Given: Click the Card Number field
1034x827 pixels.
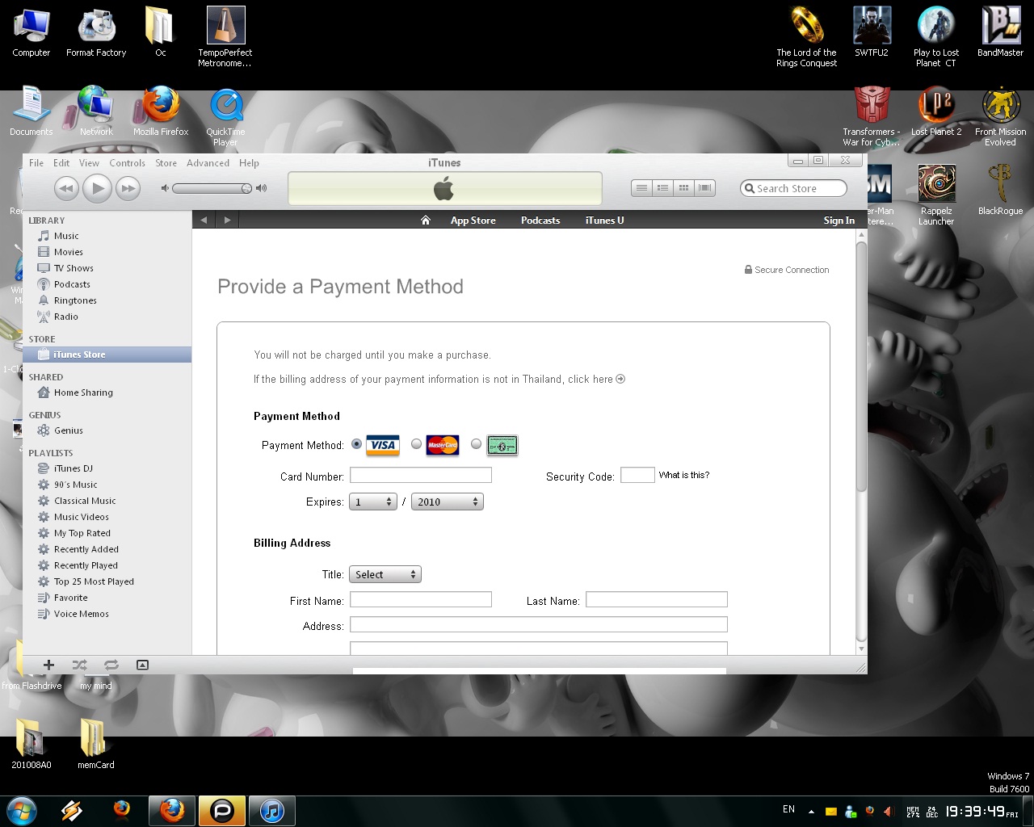Looking at the screenshot, I should [x=421, y=476].
